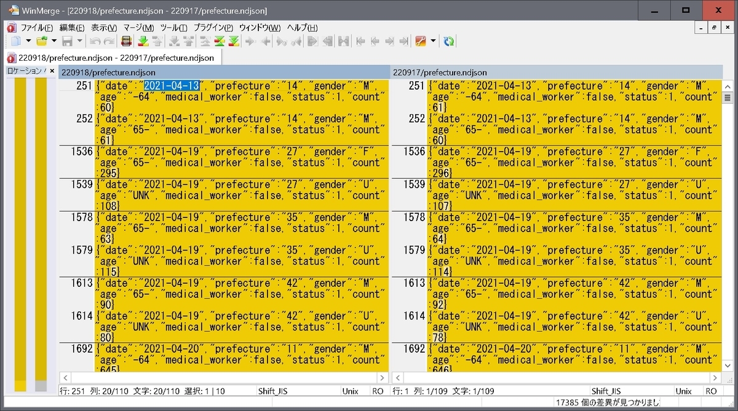The image size is (738, 411).
Task: Open the 表示(V) menu
Action: pyautogui.click(x=104, y=28)
